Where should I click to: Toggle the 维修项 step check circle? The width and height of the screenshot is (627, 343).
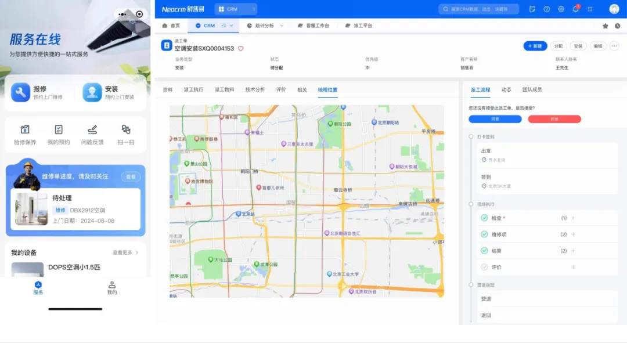point(484,234)
